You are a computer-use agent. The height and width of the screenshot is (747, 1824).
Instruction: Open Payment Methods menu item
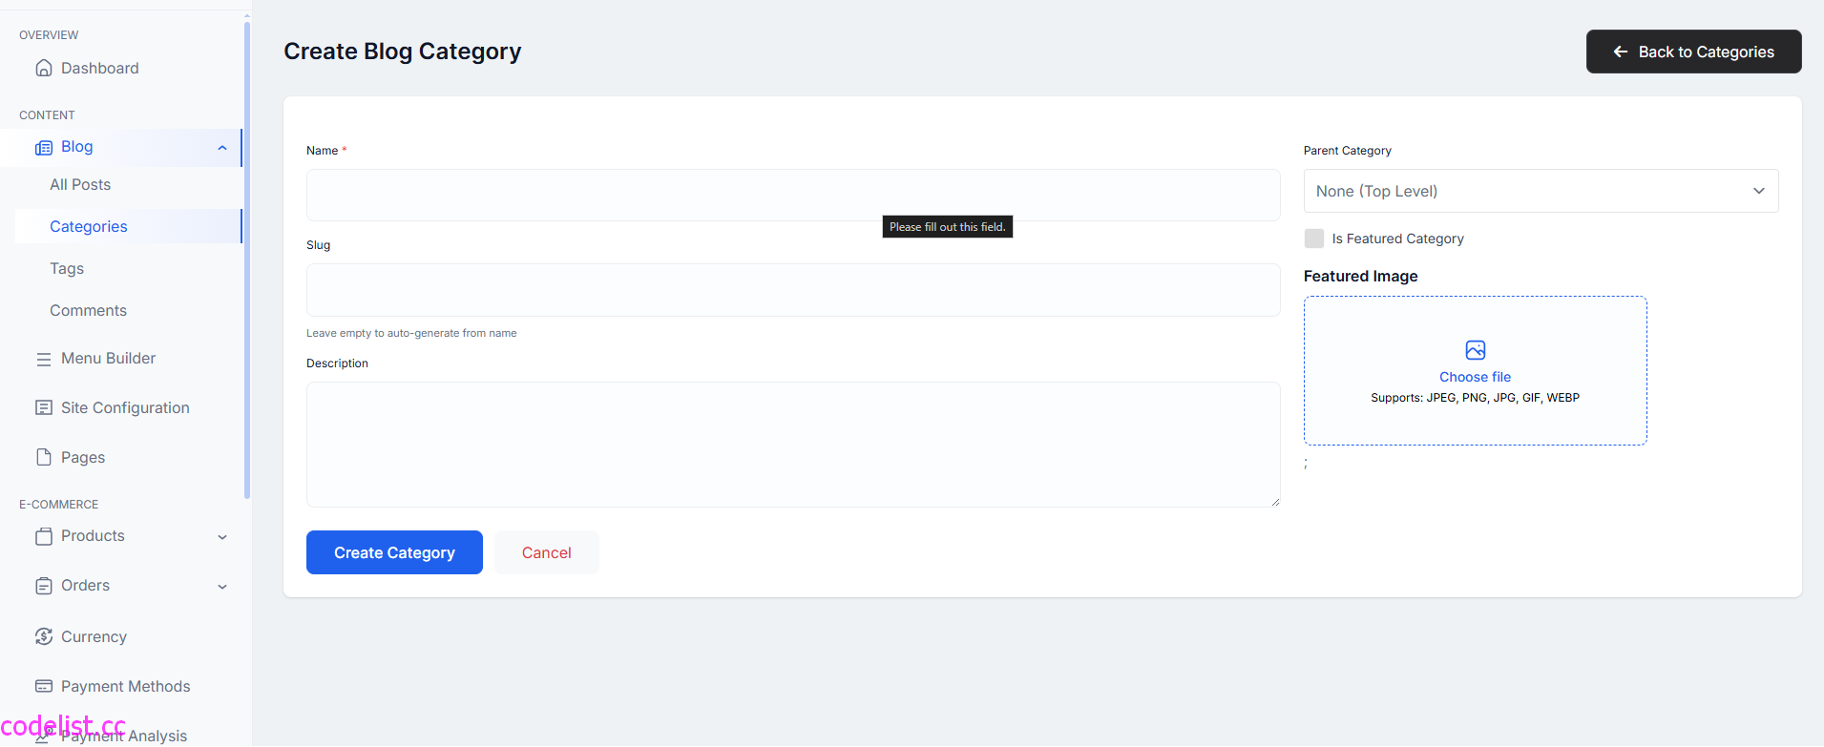coord(126,686)
